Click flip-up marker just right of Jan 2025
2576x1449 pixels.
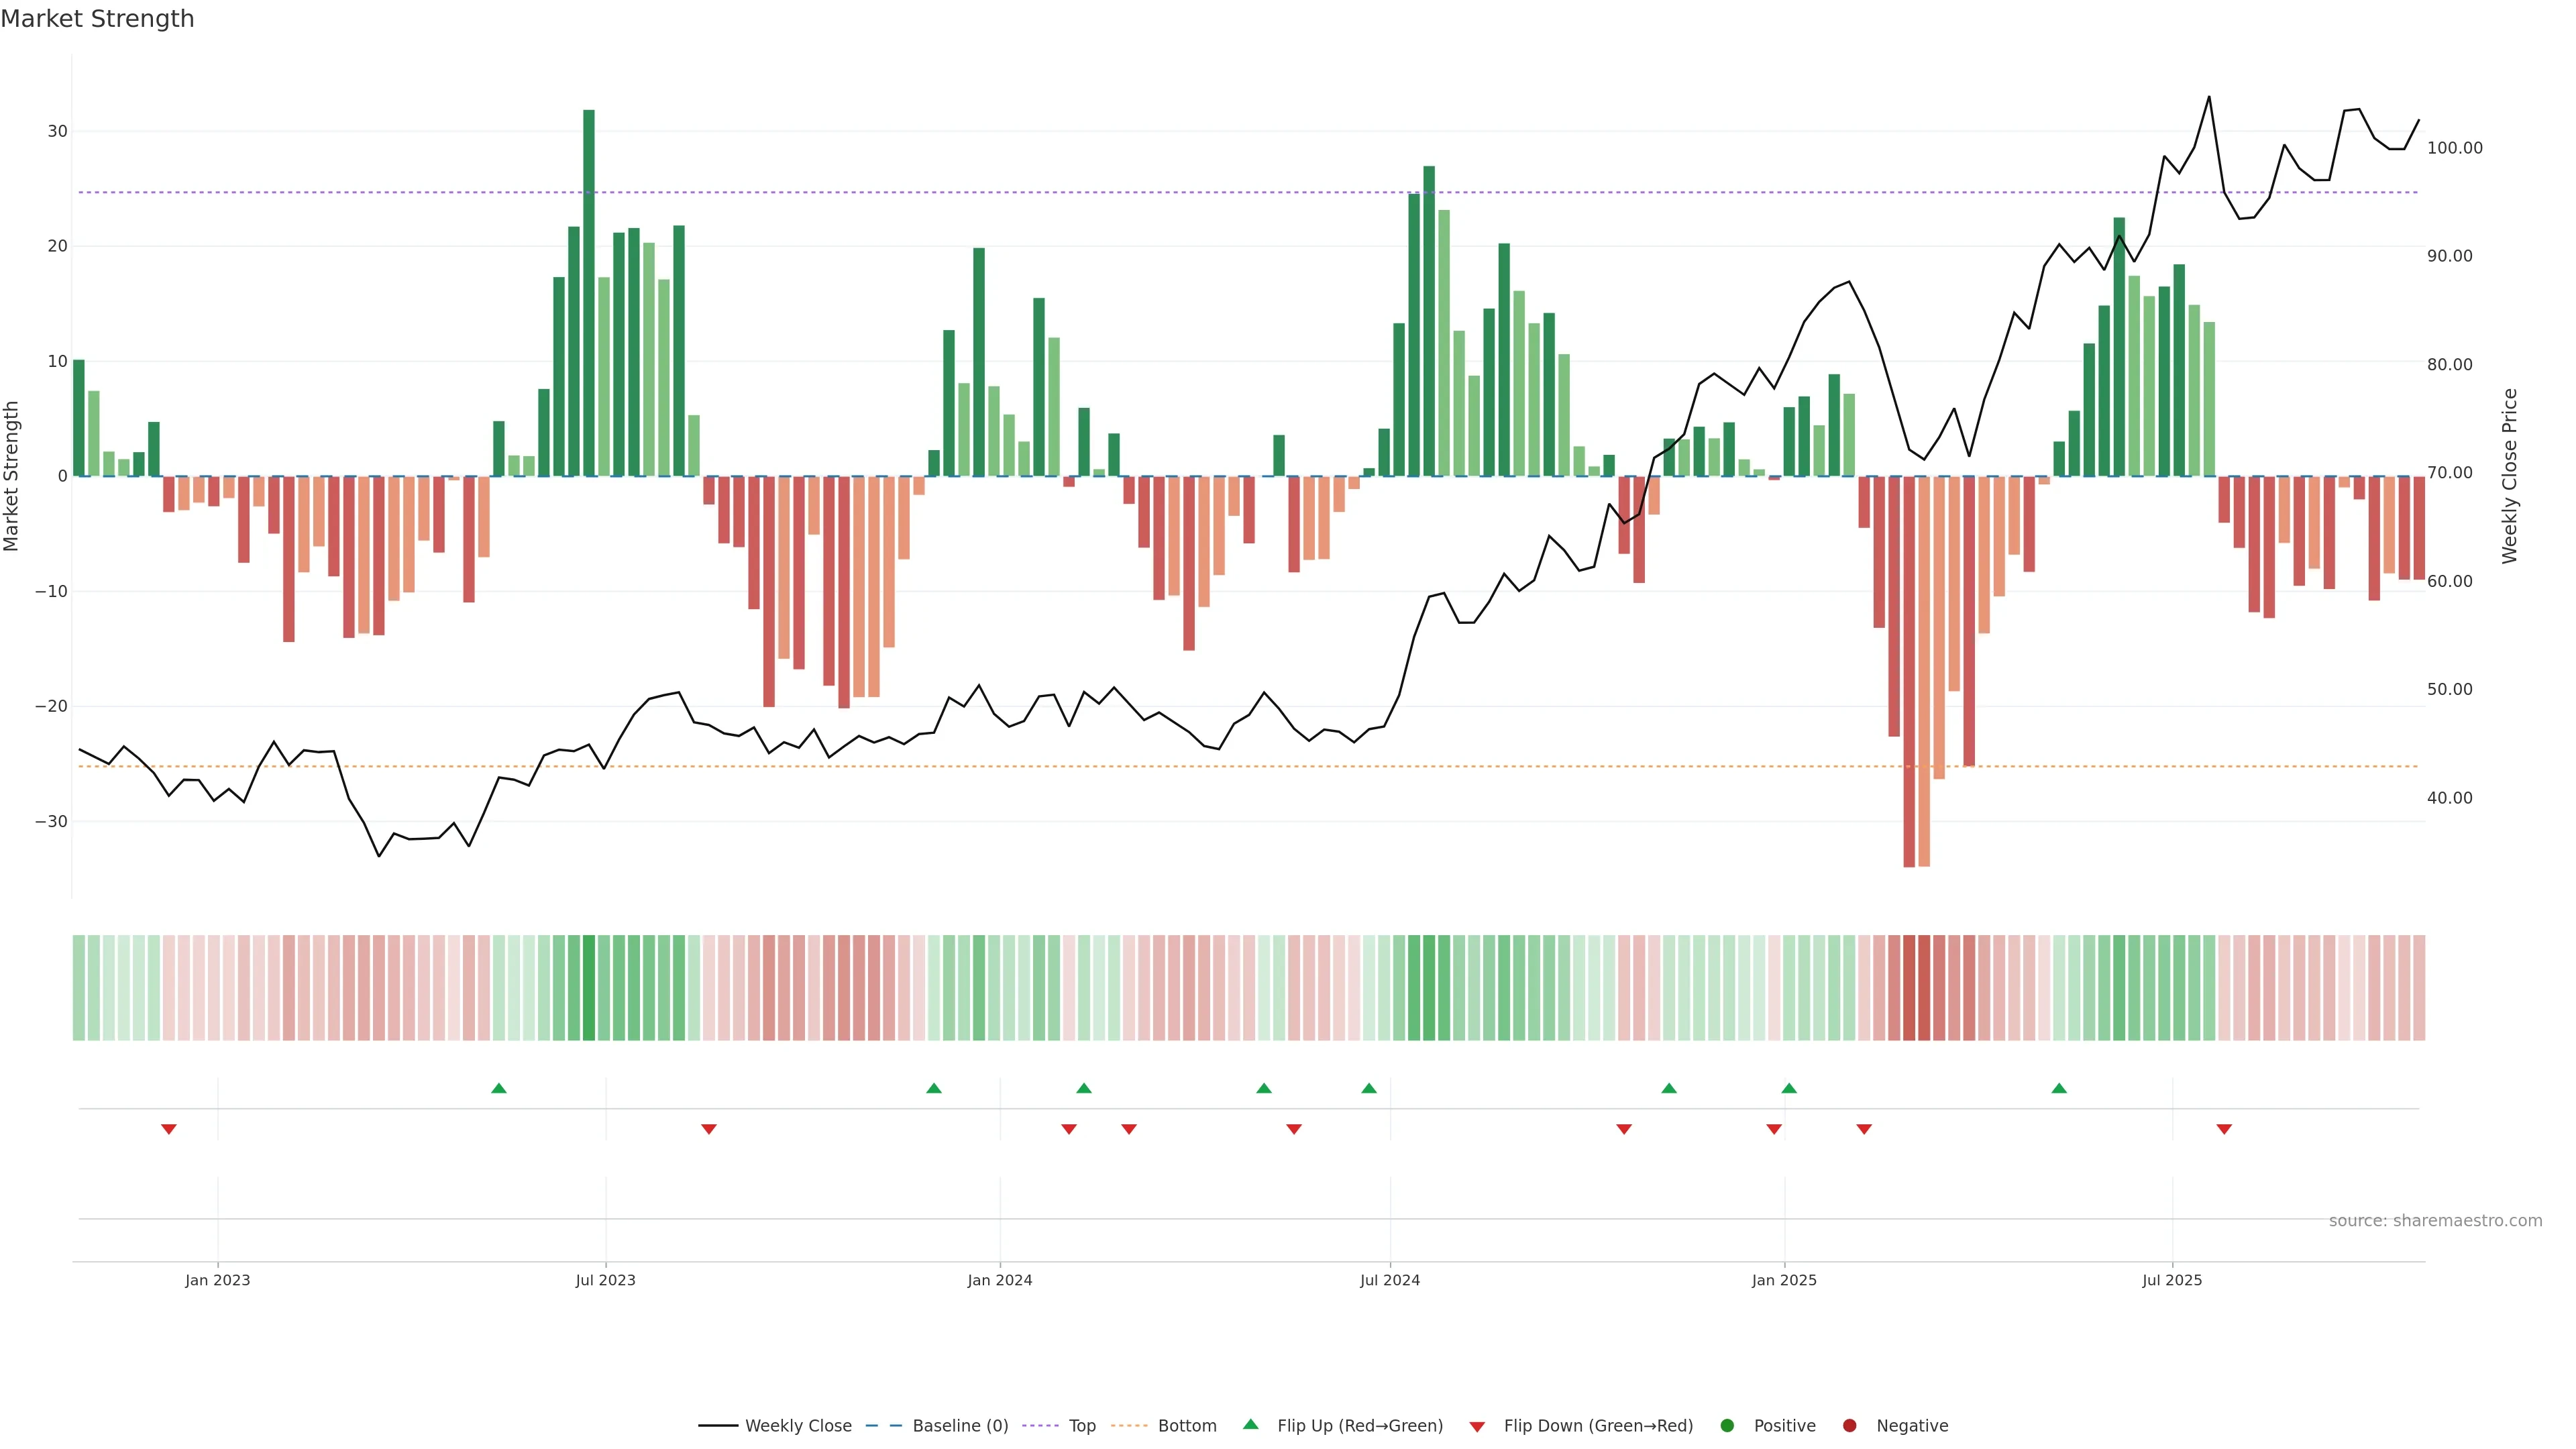[1789, 1088]
